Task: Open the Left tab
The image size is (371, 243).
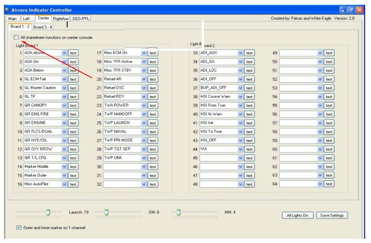Action: [x=26, y=18]
